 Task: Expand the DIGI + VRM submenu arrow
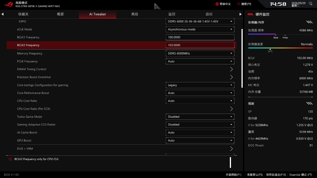(x=232, y=149)
